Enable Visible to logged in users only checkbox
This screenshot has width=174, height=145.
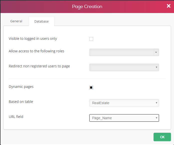(91, 39)
